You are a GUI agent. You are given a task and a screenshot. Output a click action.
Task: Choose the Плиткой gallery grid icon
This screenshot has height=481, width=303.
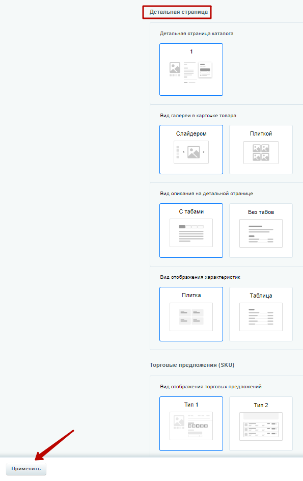pyautogui.click(x=261, y=153)
